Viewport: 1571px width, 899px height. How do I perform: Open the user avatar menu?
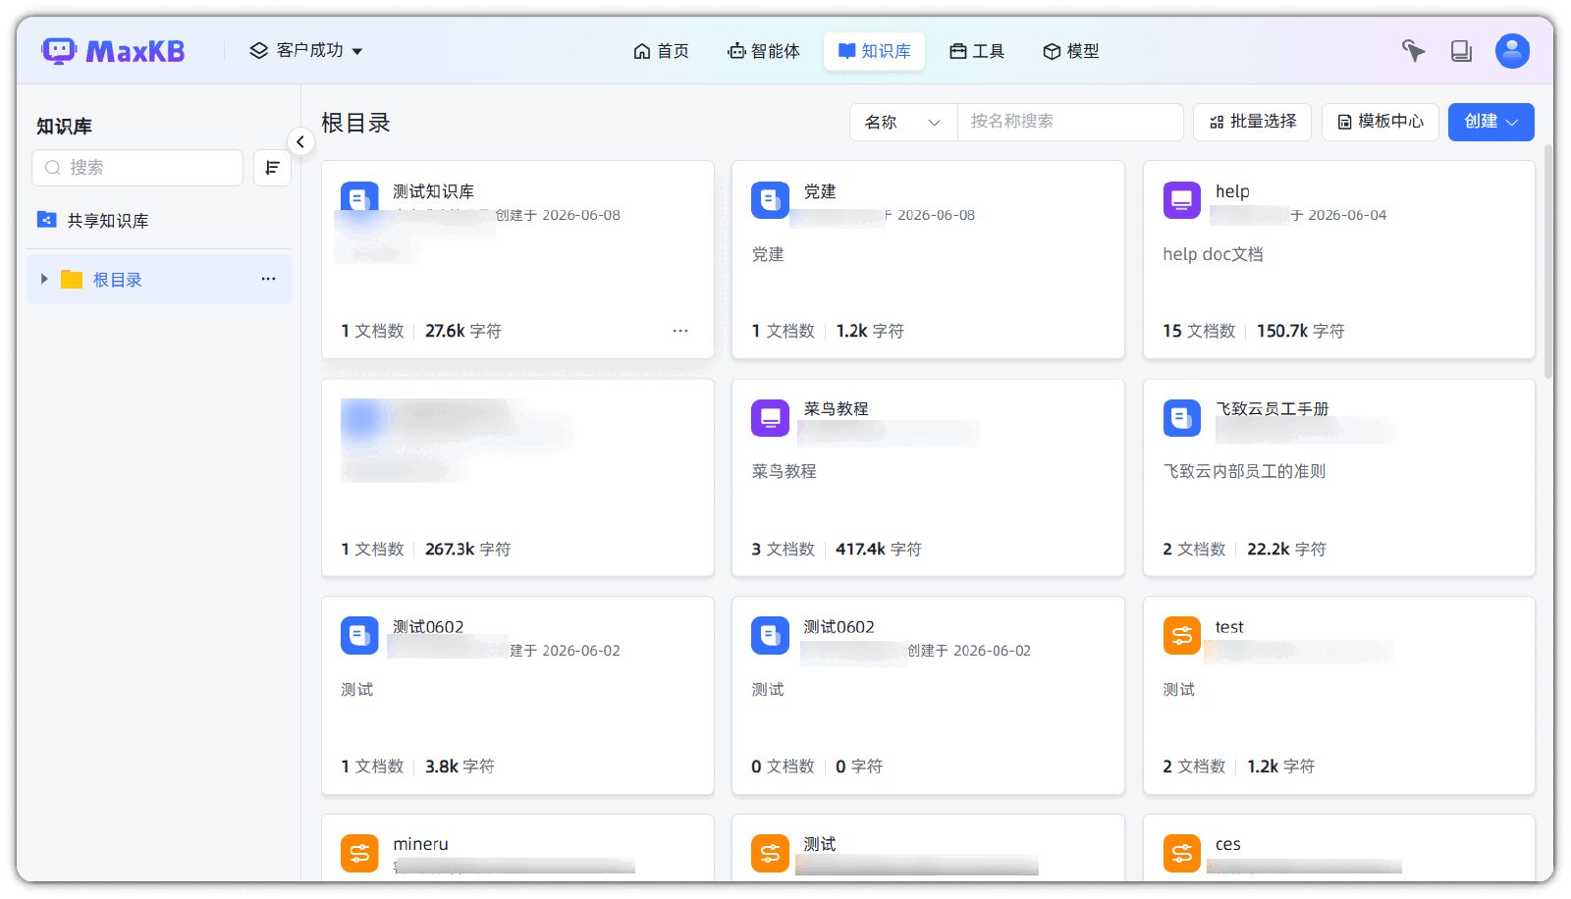1512,51
